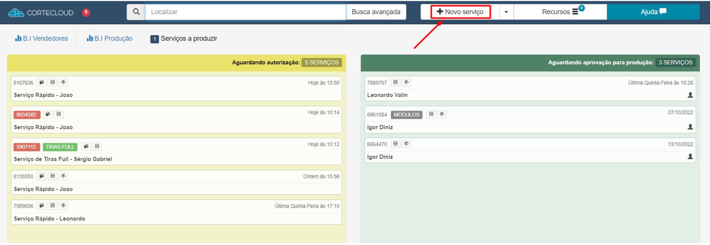Click service number 6861084

(377, 115)
